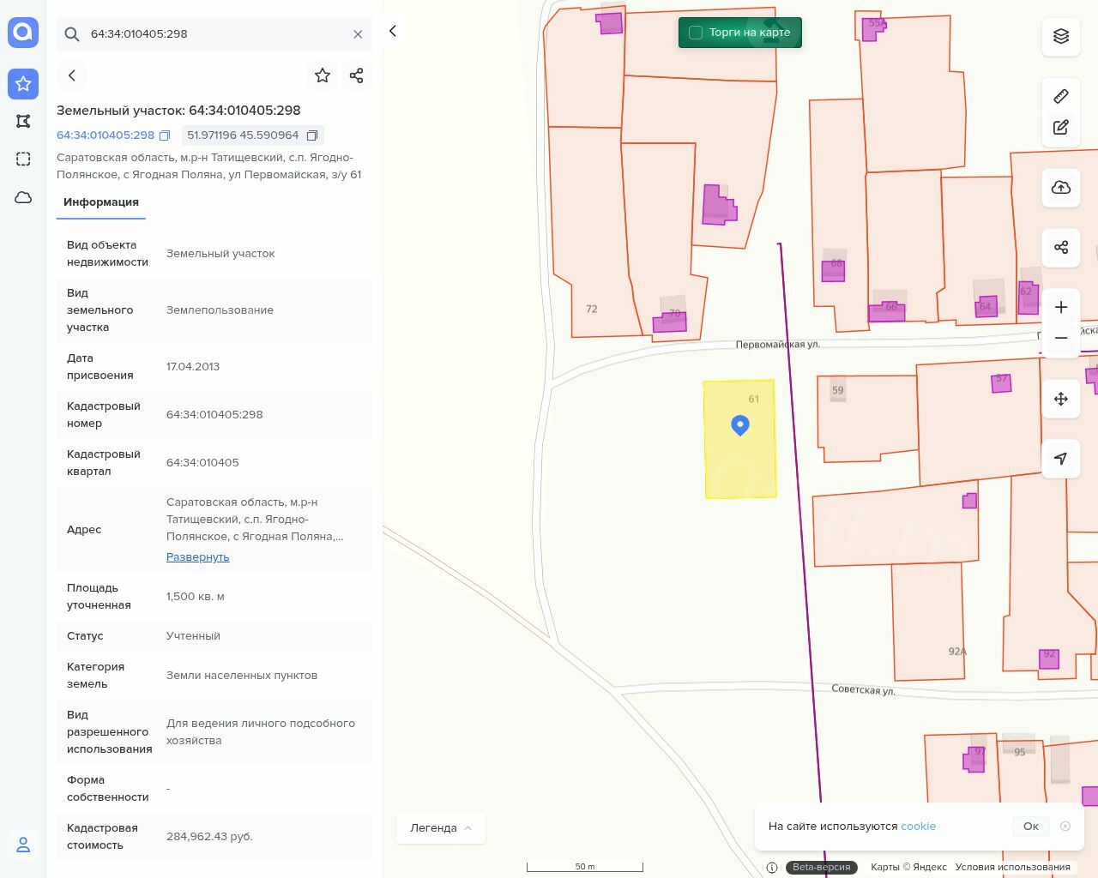Copy coordinates 51.971196 45.590964
This screenshot has width=1098, height=878.
312,135
